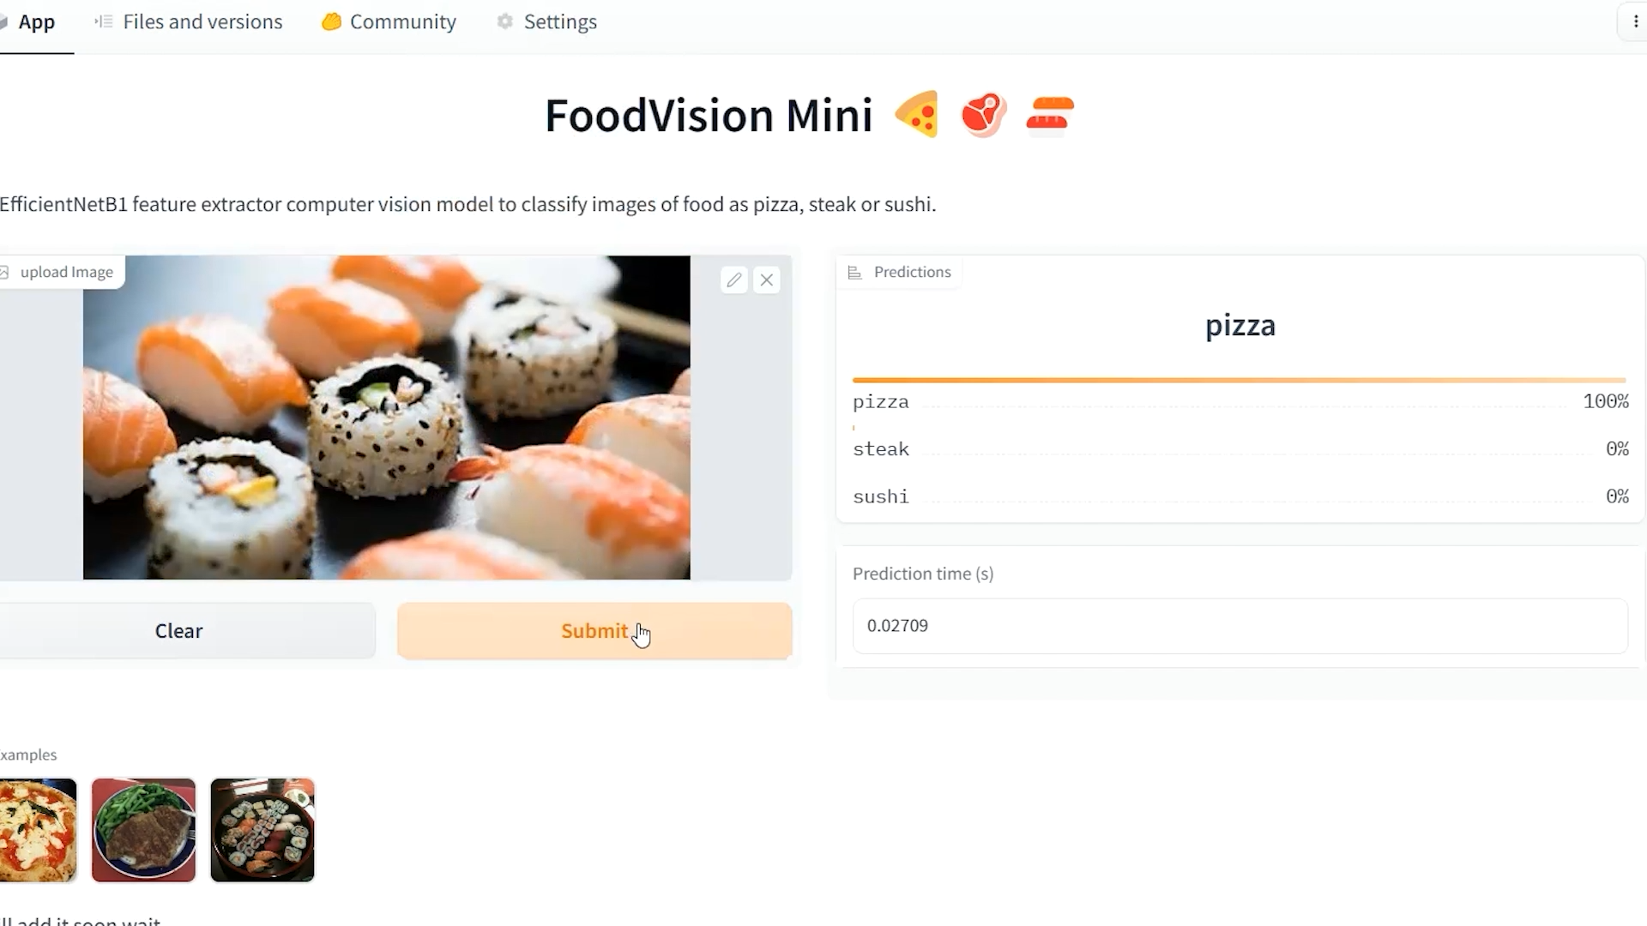The height and width of the screenshot is (926, 1647).
Task: Select the sushi platter example thumbnail
Action: pos(262,829)
